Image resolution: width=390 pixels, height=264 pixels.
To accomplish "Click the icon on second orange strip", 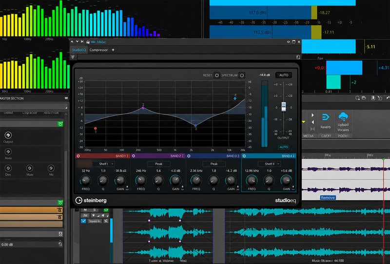I will [59, 217].
